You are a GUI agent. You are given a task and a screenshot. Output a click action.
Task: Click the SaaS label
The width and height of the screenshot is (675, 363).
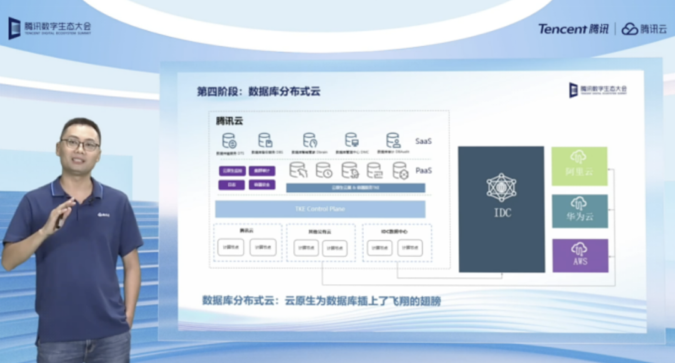click(424, 141)
